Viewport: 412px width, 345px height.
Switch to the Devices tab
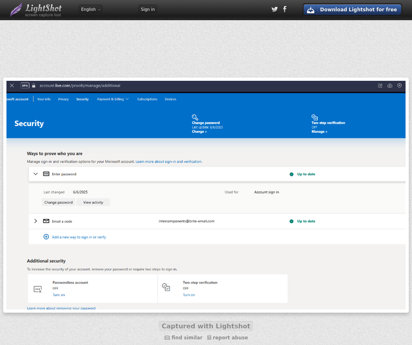pyautogui.click(x=170, y=99)
